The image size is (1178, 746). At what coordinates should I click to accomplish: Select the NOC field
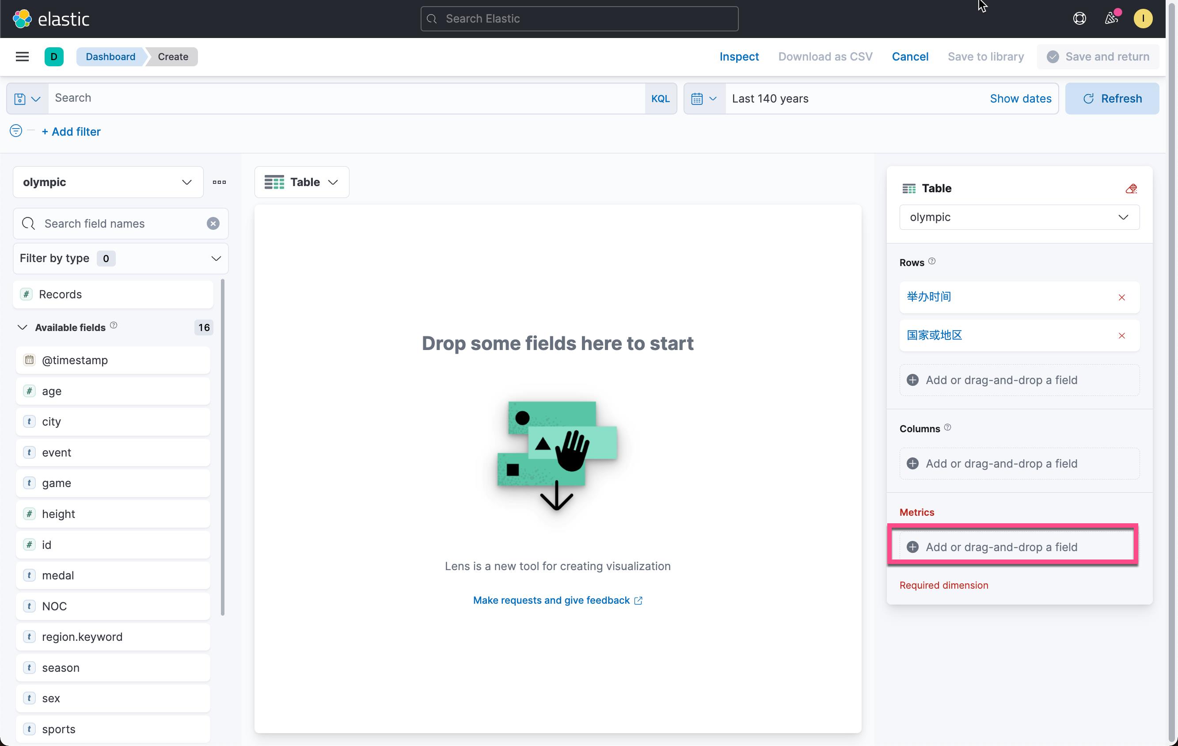tap(113, 606)
